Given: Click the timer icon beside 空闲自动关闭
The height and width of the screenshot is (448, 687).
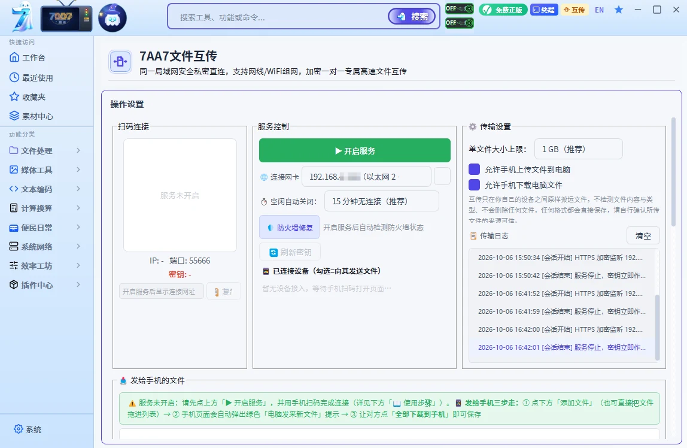Looking at the screenshot, I should pyautogui.click(x=264, y=202).
